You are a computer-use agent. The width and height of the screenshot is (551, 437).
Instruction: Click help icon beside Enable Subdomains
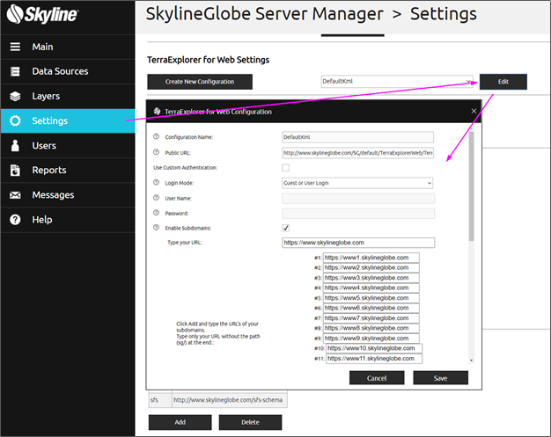point(157,228)
